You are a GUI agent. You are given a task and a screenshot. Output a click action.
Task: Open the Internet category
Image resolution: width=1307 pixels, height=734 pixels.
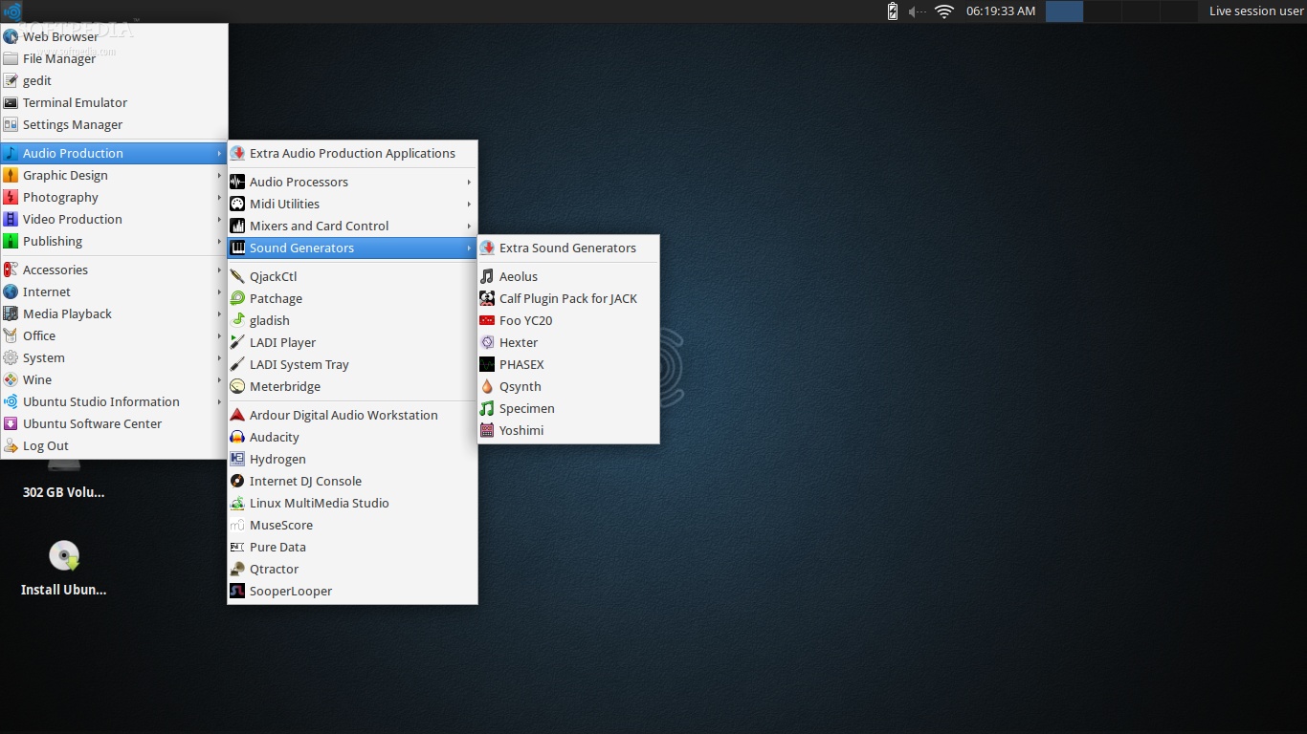[114, 291]
